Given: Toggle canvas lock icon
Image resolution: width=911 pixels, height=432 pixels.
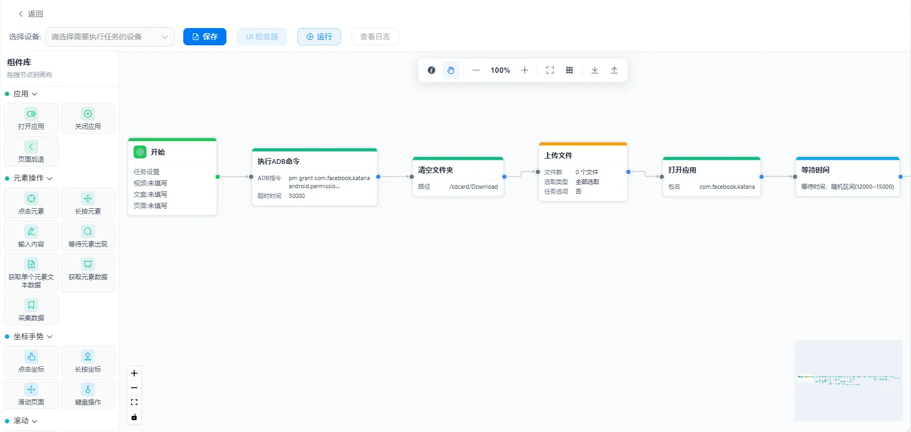Looking at the screenshot, I should [134, 417].
